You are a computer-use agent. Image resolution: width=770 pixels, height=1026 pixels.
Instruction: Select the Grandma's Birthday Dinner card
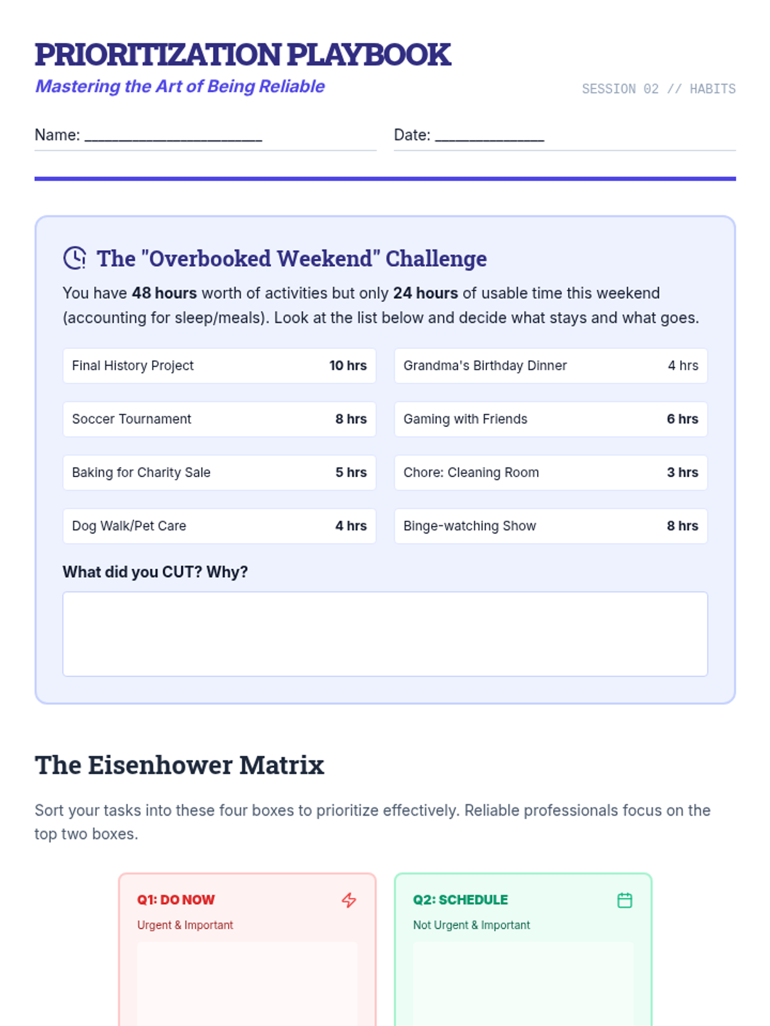pos(551,366)
